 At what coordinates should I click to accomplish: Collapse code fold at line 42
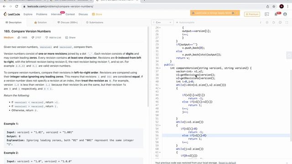pos(160,88)
